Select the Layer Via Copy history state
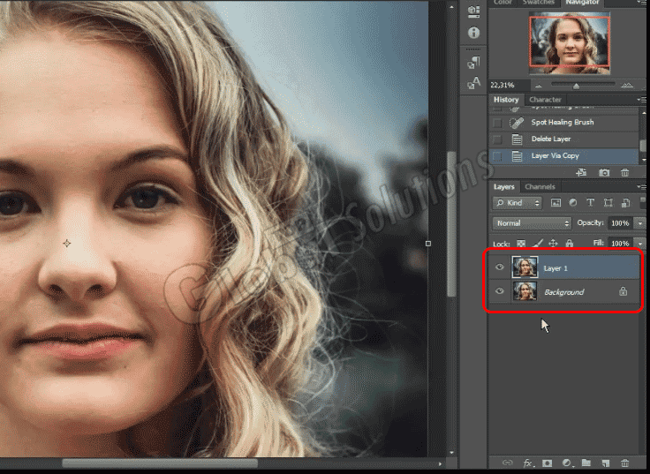 (563, 155)
